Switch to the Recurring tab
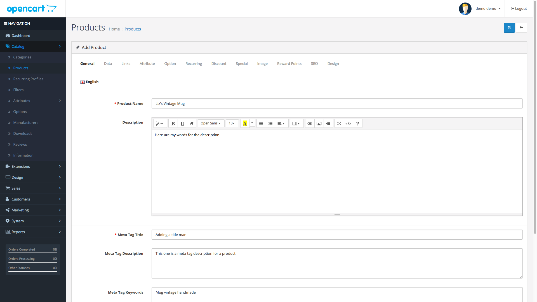Screen dimensions: 537x302 (x=194, y=63)
